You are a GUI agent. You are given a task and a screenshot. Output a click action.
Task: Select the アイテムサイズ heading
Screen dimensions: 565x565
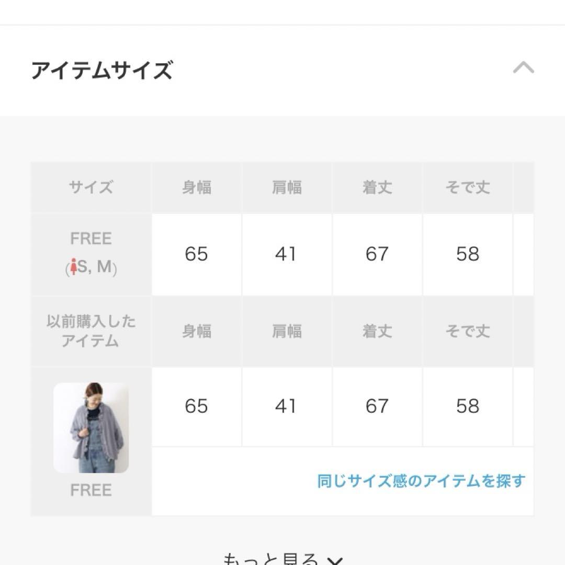coord(102,70)
